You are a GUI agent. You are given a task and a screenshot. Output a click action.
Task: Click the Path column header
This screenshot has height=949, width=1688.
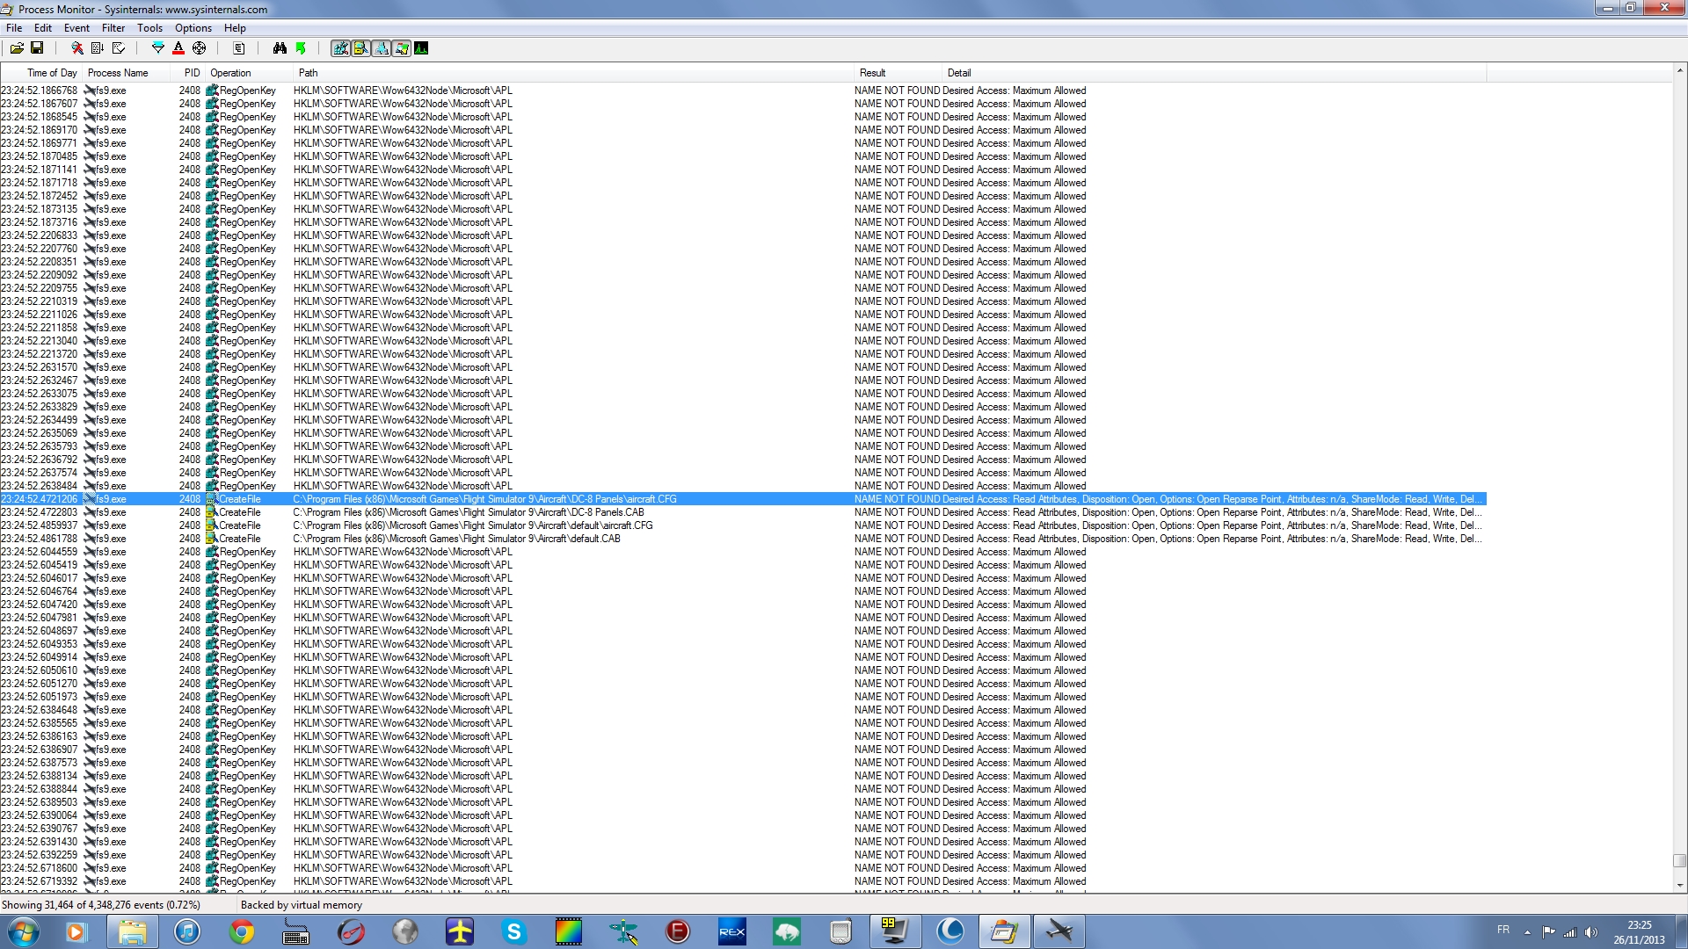tap(573, 73)
